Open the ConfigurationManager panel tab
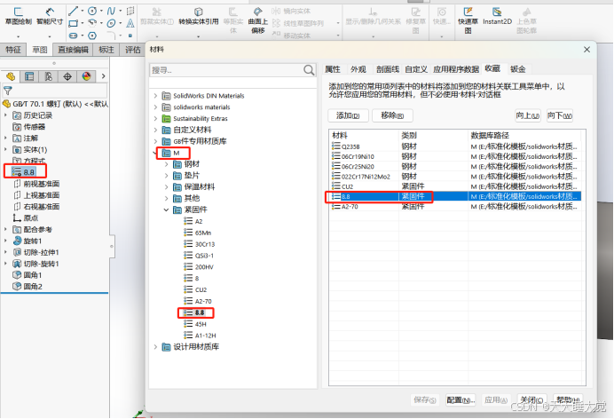614x419 pixels. pyautogui.click(x=49, y=76)
